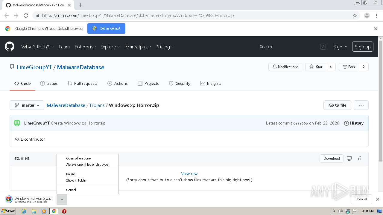Click the Chrome icon in taskbar
The height and width of the screenshot is (215, 383).
pyautogui.click(x=54, y=211)
